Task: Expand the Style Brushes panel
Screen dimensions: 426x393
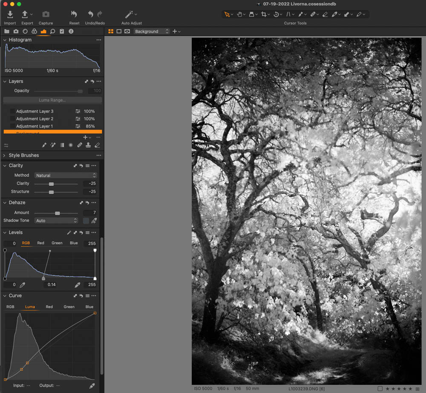Action: [x=4, y=155]
